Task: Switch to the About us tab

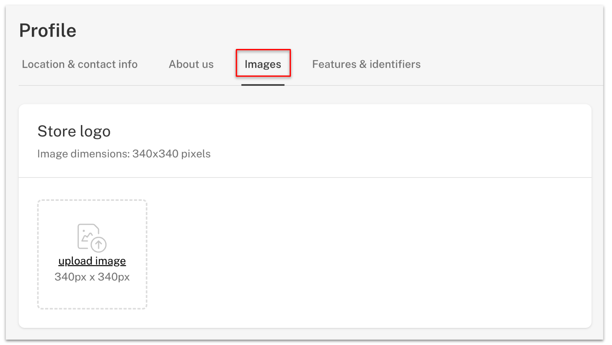Action: tap(191, 64)
